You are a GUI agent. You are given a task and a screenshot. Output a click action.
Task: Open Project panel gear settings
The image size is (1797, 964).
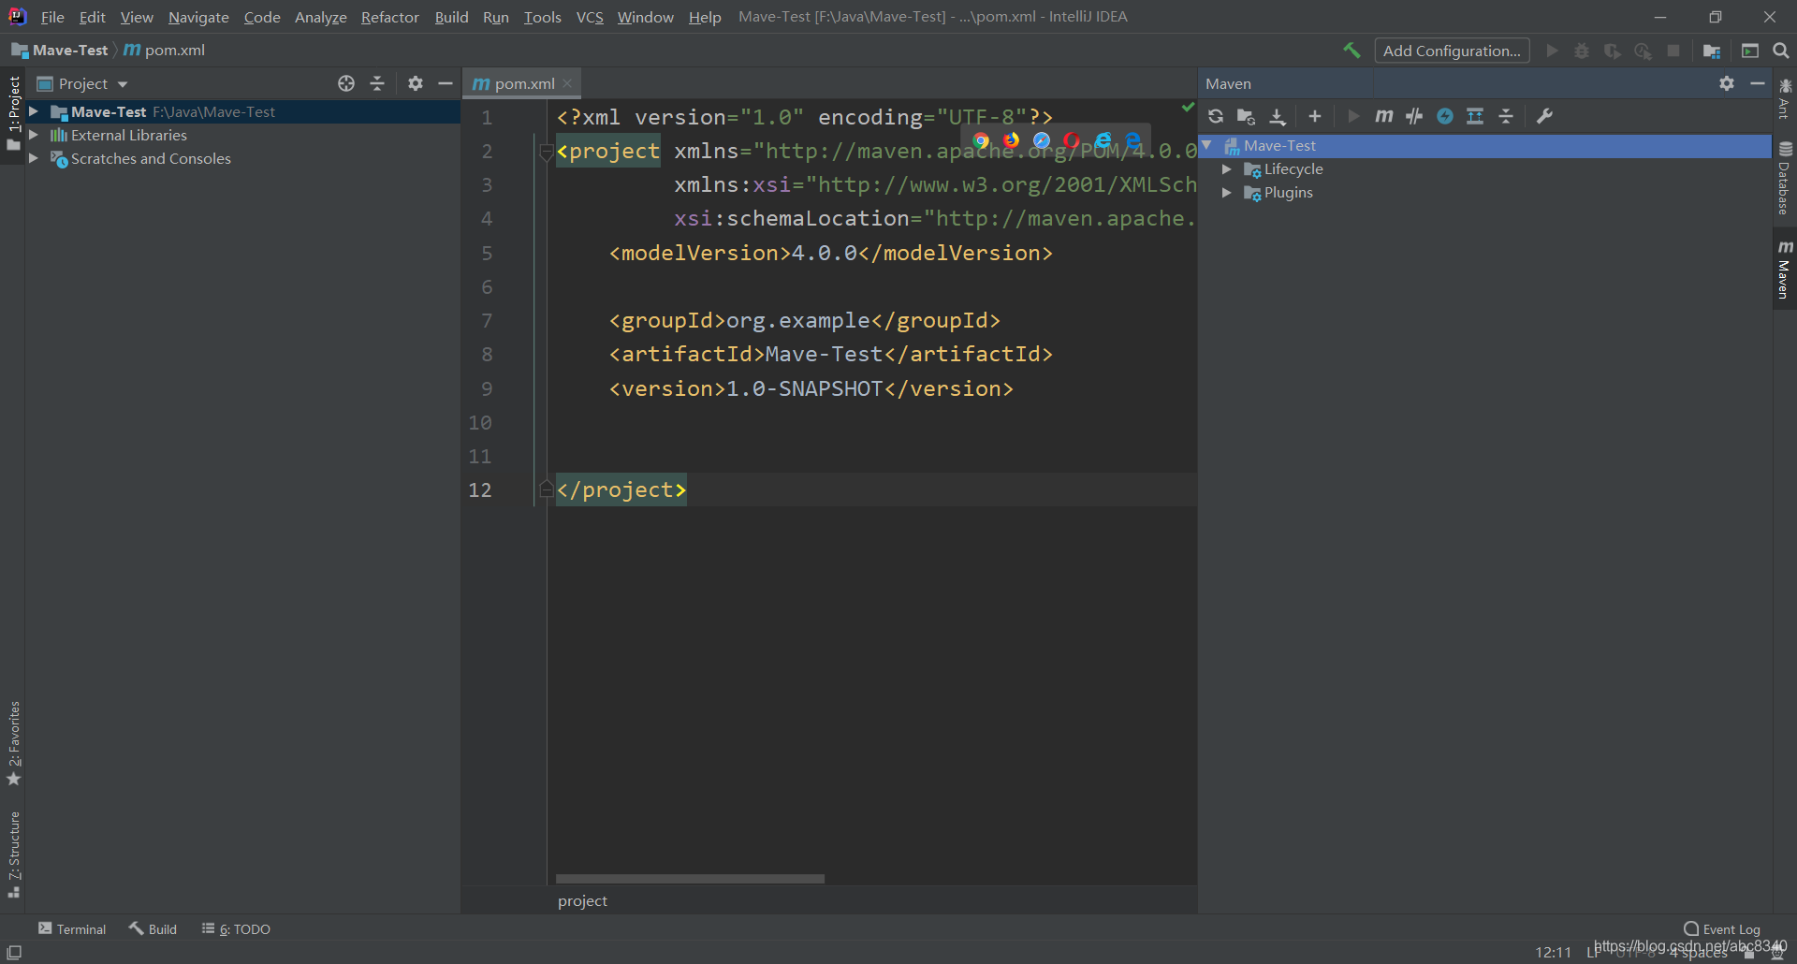416,83
